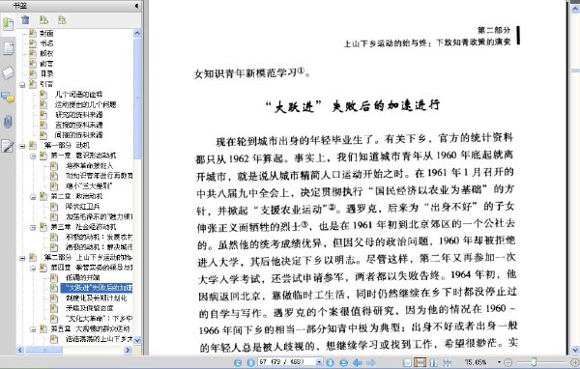The image size is (580, 369).
Task: Go to last page button
Action: click(343, 362)
